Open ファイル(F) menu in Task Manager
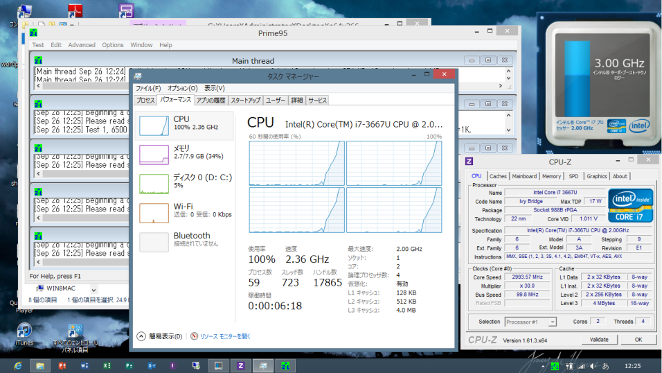This screenshot has width=662, height=373. [148, 88]
